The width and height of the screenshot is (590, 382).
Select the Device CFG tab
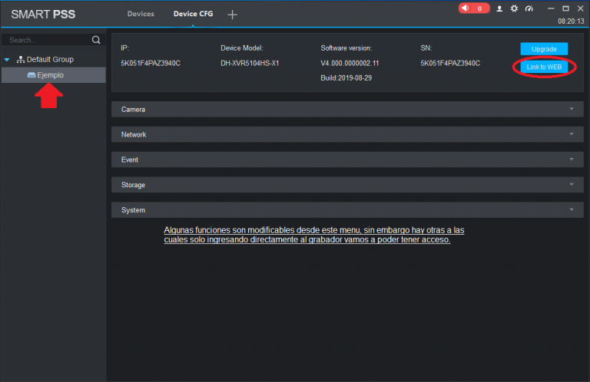[193, 14]
